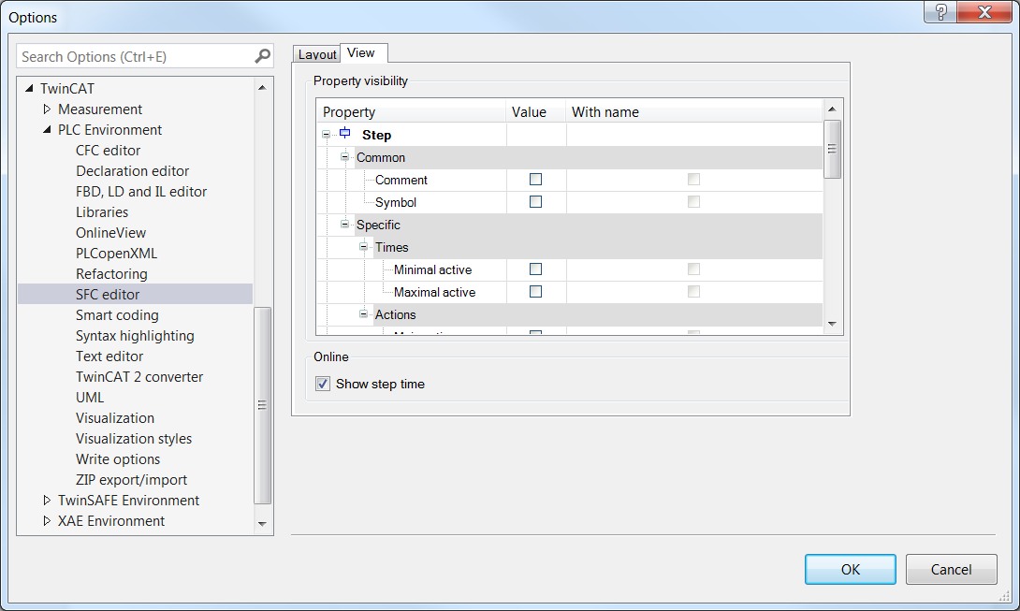Click the options tree scrollbar thumb
This screenshot has width=1020, height=611.
pos(262,405)
